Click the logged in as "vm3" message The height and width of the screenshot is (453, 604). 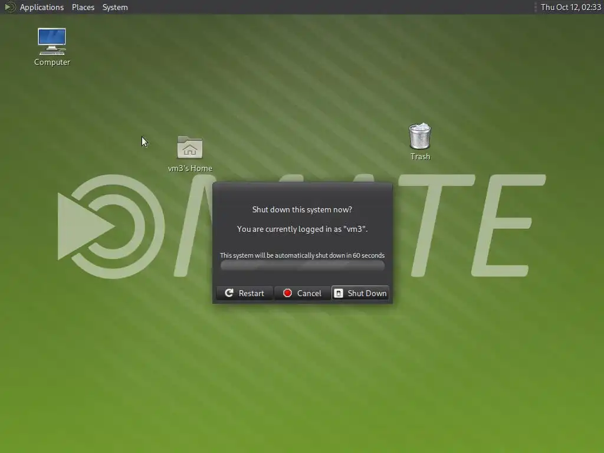(303, 229)
